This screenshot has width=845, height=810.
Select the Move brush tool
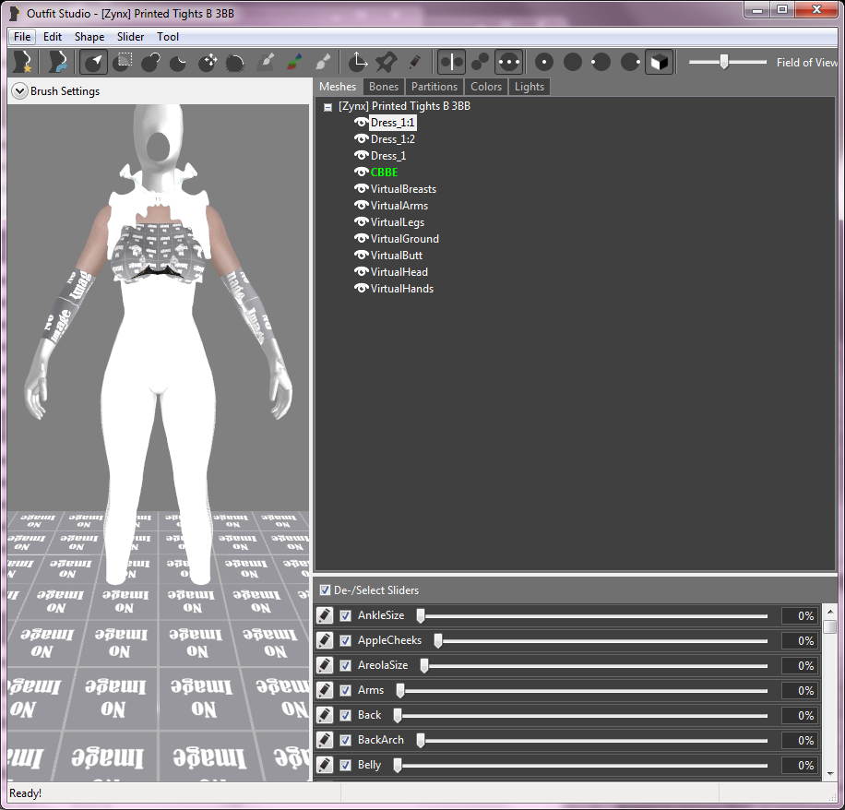[x=208, y=62]
